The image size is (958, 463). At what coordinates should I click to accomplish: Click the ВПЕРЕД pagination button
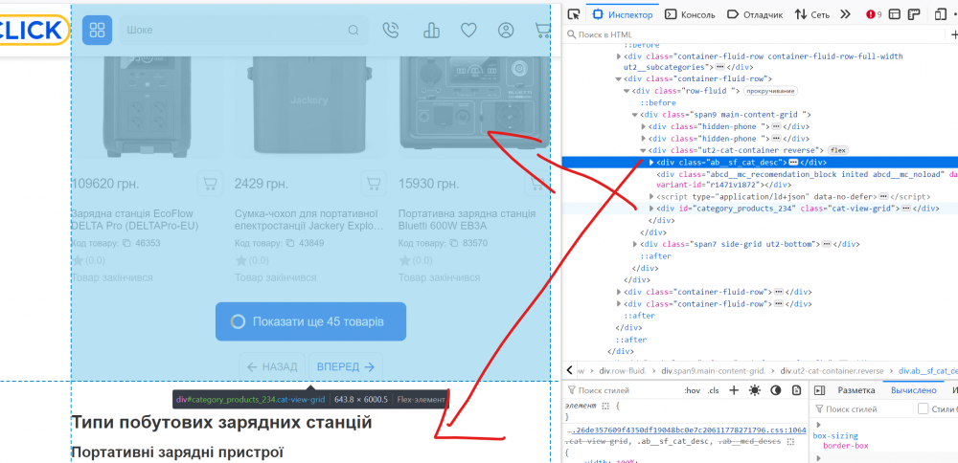pyautogui.click(x=345, y=366)
